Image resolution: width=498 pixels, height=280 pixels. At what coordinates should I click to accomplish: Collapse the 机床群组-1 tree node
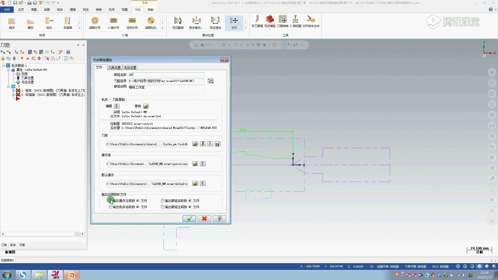(4, 66)
